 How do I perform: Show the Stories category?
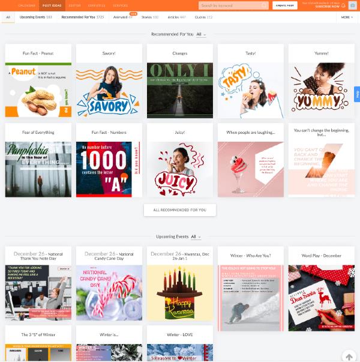(150, 17)
